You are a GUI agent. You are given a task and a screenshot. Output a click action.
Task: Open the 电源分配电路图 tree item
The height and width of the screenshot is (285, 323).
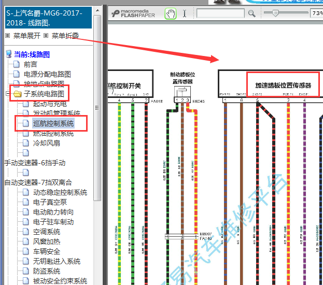pos(47,74)
